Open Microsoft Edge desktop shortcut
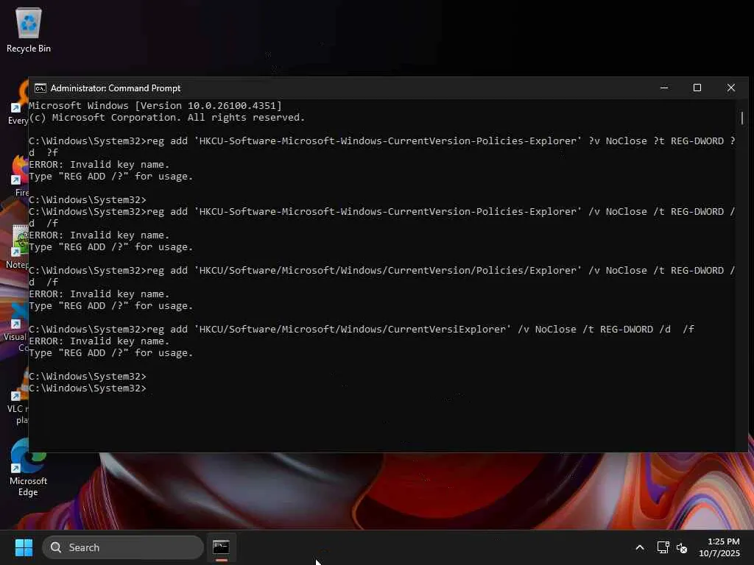The height and width of the screenshot is (565, 754). coord(28,467)
